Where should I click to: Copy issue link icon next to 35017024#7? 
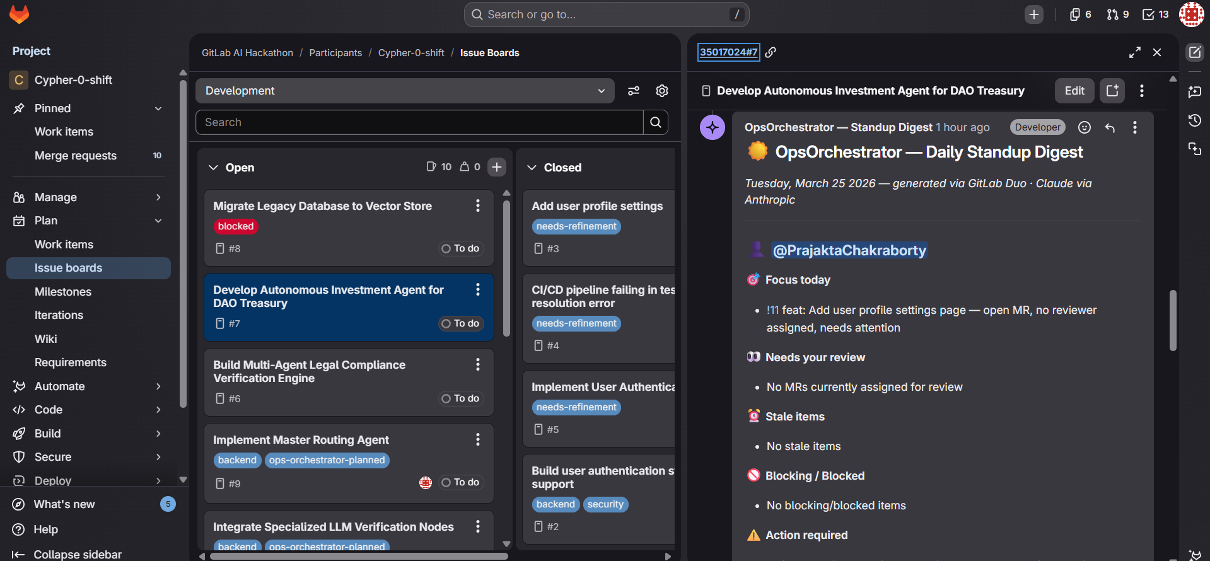click(x=771, y=52)
